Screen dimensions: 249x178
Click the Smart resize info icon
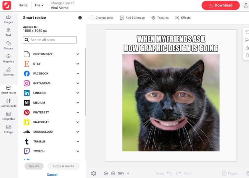point(80,18)
